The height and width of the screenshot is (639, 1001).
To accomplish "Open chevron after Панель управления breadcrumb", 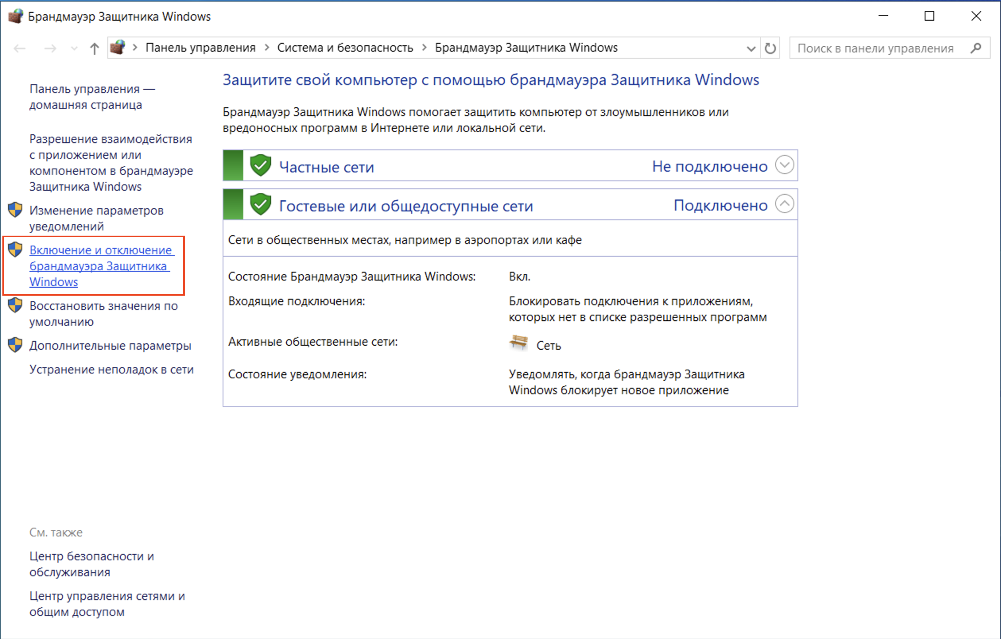I will [x=266, y=47].
